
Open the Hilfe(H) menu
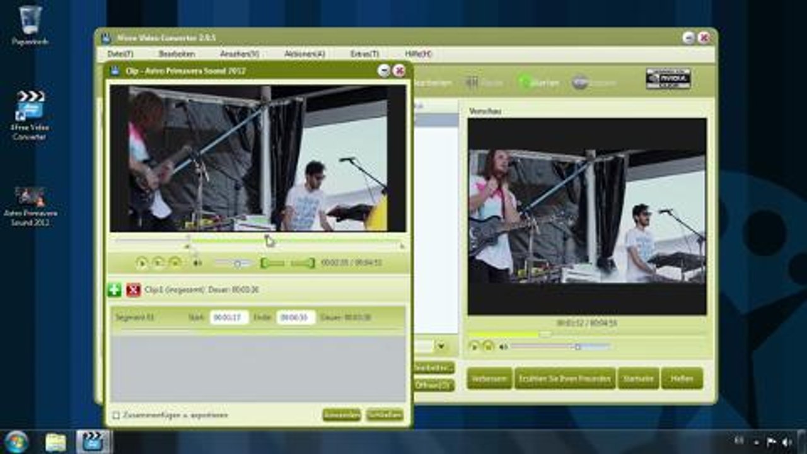[418, 54]
